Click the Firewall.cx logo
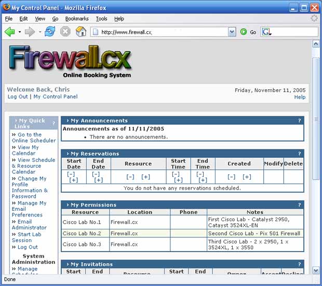This screenshot has height=286, width=322. point(70,61)
